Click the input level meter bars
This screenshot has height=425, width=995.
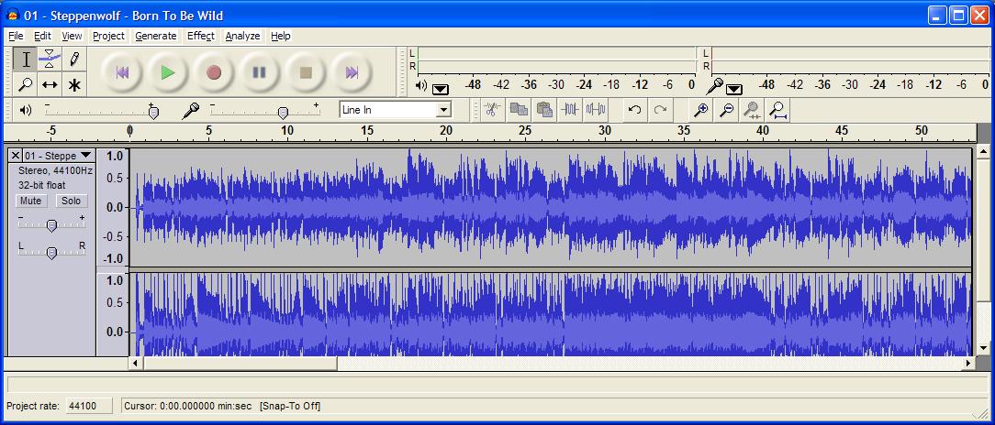point(850,60)
